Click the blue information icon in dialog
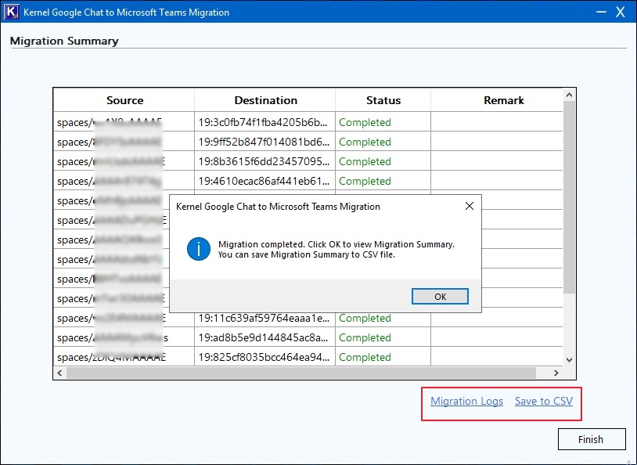637x465 pixels. (x=199, y=249)
